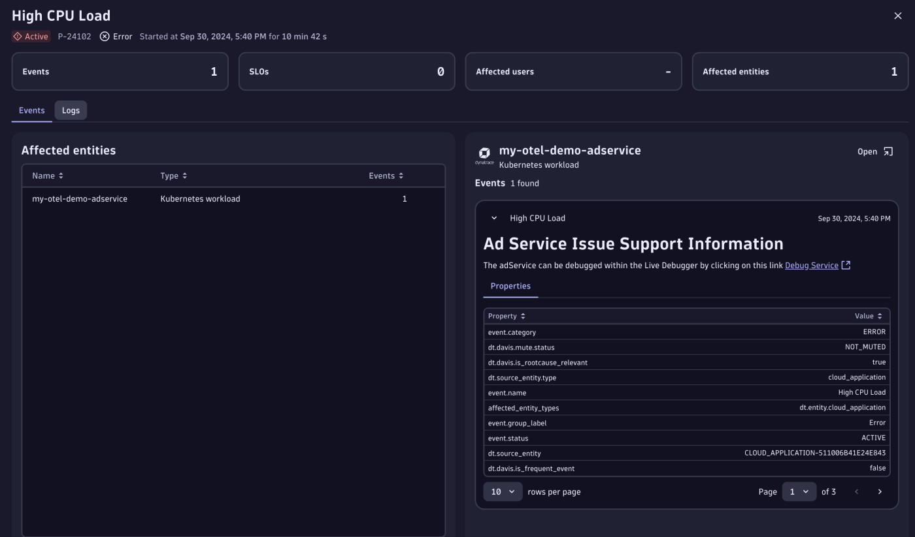Advance to next properties page with right arrow
This screenshot has width=915, height=537.
[x=880, y=491]
